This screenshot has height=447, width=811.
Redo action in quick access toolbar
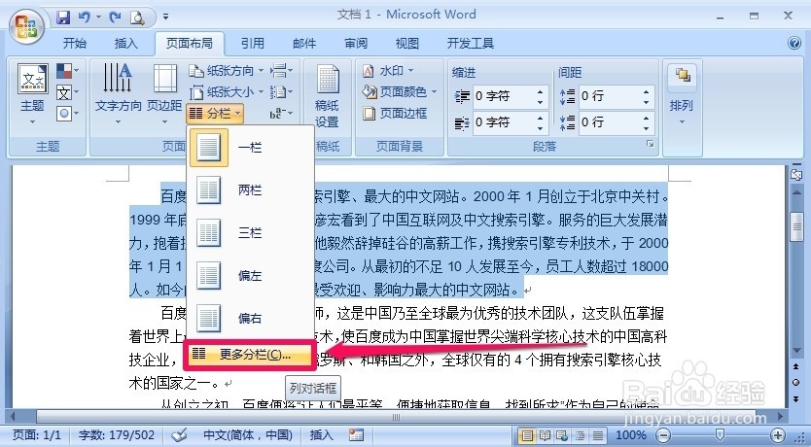pos(115,17)
